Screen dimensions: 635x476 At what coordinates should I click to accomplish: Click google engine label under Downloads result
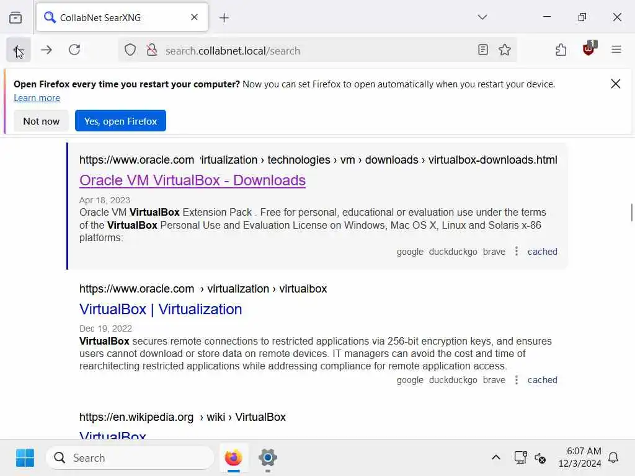410,252
